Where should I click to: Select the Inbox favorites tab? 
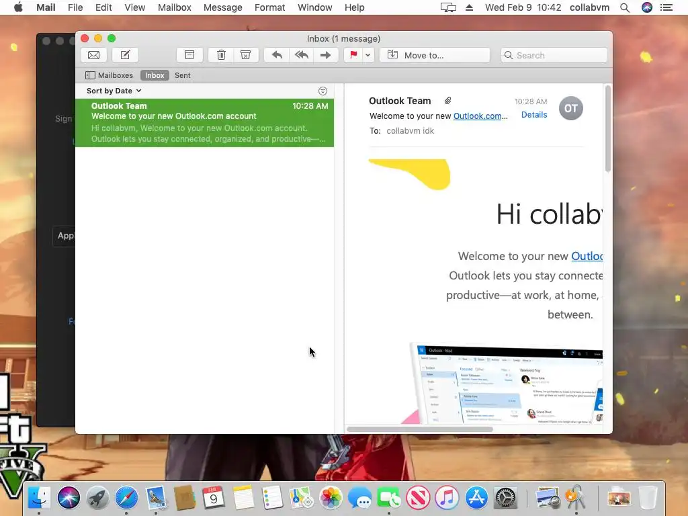click(155, 75)
